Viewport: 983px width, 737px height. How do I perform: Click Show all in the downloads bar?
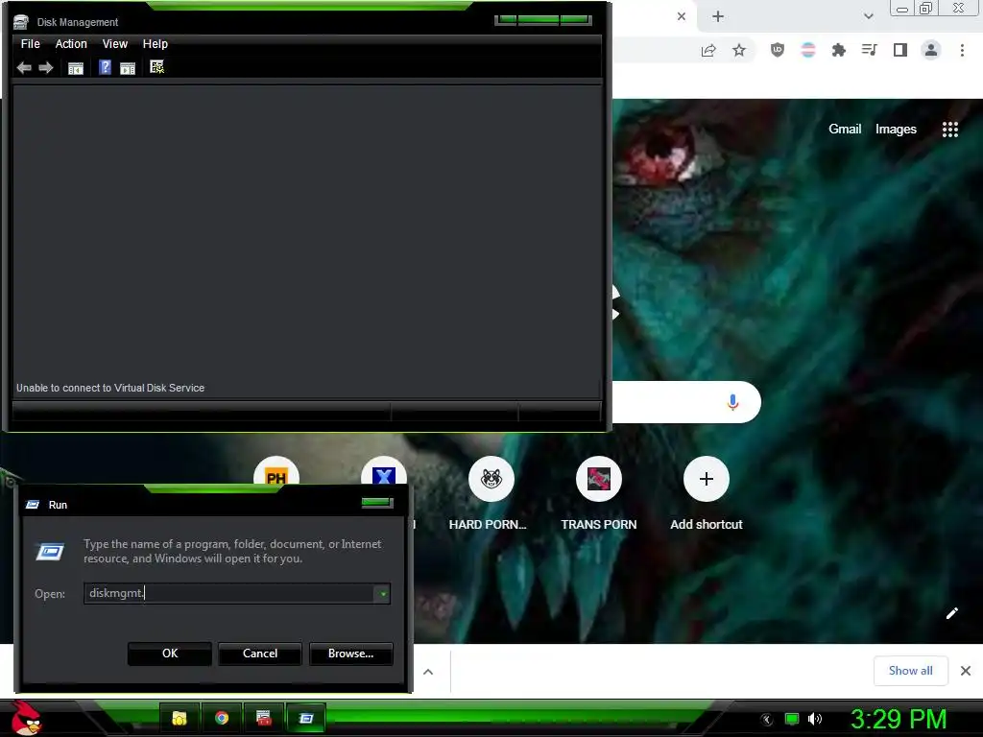click(910, 671)
